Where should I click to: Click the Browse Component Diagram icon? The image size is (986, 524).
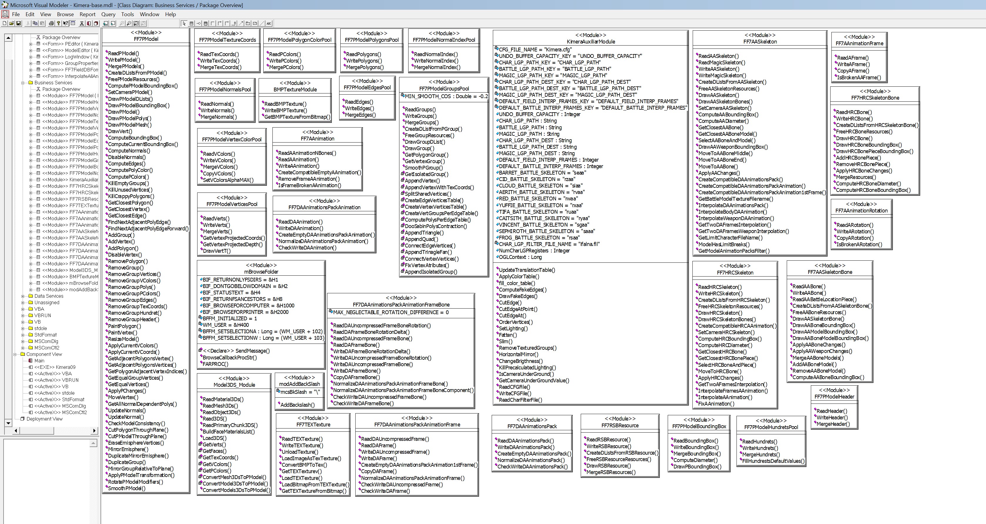[89, 23]
